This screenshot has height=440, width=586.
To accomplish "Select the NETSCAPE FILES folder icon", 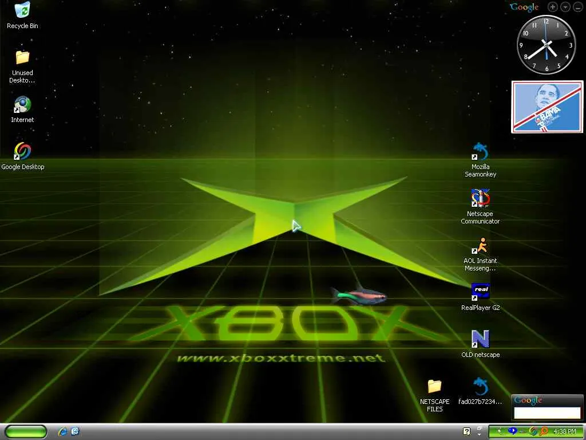I will tap(435, 386).
